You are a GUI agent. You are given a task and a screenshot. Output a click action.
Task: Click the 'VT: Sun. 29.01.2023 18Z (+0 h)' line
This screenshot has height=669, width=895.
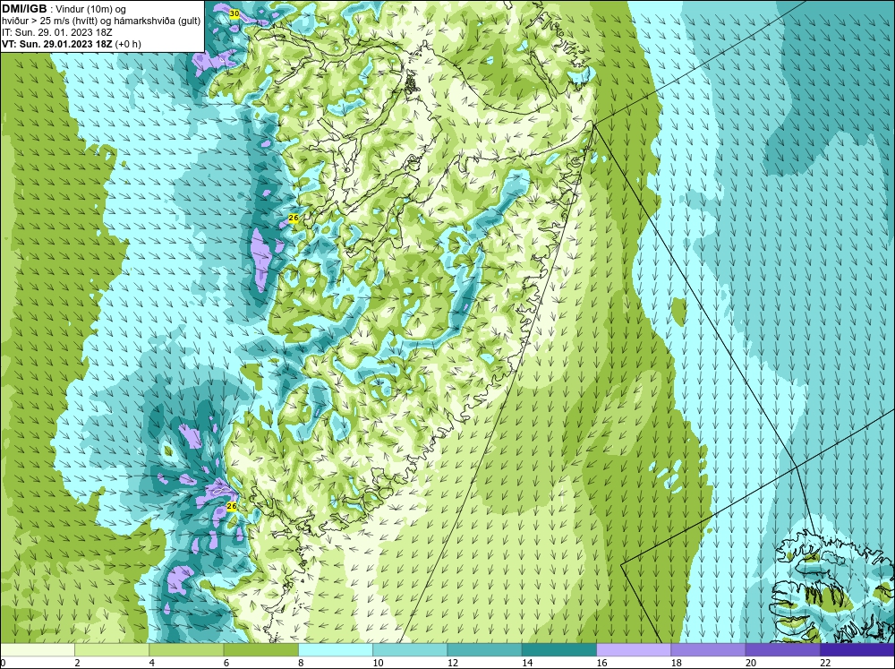click(72, 43)
